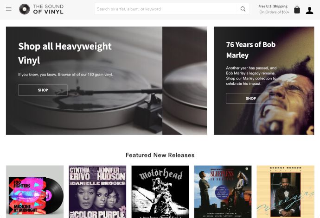Viewport: 320px width, 218px height.
Task: Open the Shop all Heavyweight Vinyl heading
Action: (x=65, y=53)
